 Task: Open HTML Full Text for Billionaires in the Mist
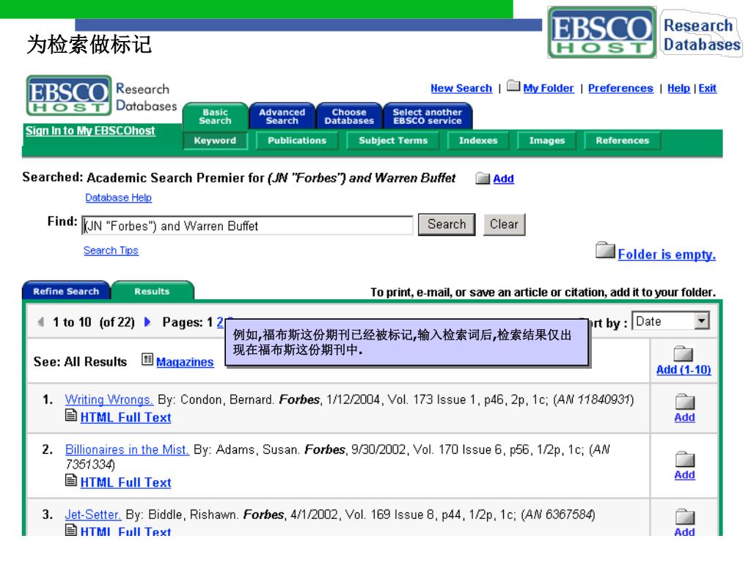125,482
